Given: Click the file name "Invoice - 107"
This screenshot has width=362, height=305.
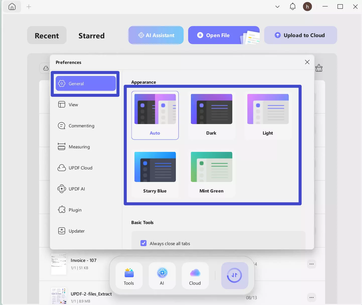Looking at the screenshot, I should pyautogui.click(x=84, y=260).
